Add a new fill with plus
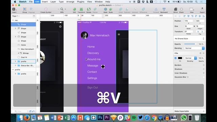The width and height of the screenshot is (217, 122). click(203, 53)
